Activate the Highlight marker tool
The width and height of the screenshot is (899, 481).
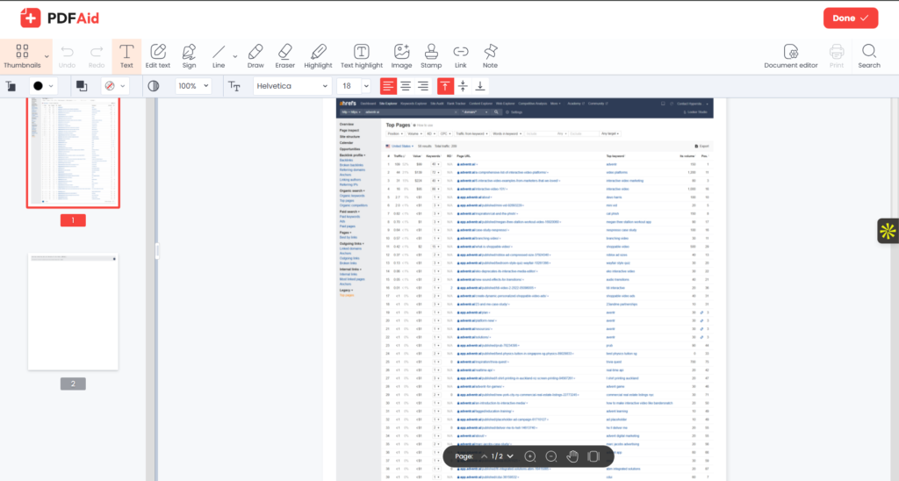[x=318, y=55]
